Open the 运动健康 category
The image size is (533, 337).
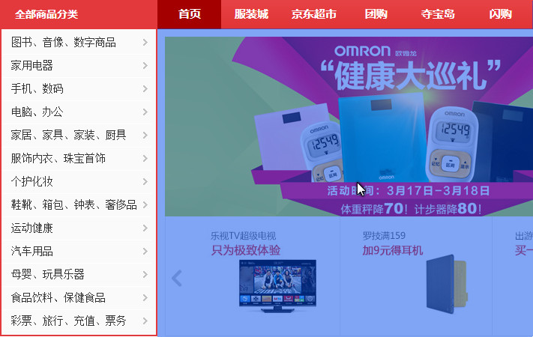pyautogui.click(x=32, y=228)
